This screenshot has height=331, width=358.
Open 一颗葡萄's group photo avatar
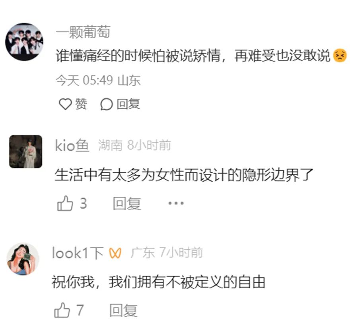click(x=24, y=42)
